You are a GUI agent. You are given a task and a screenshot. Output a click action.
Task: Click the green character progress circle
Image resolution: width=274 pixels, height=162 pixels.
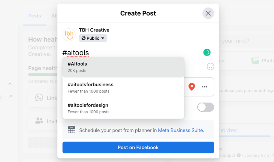point(207,52)
